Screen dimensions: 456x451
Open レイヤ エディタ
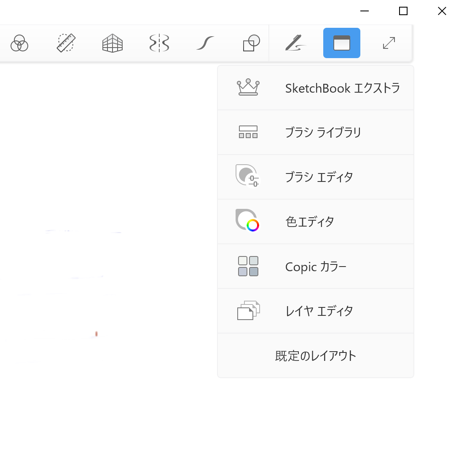[316, 311]
